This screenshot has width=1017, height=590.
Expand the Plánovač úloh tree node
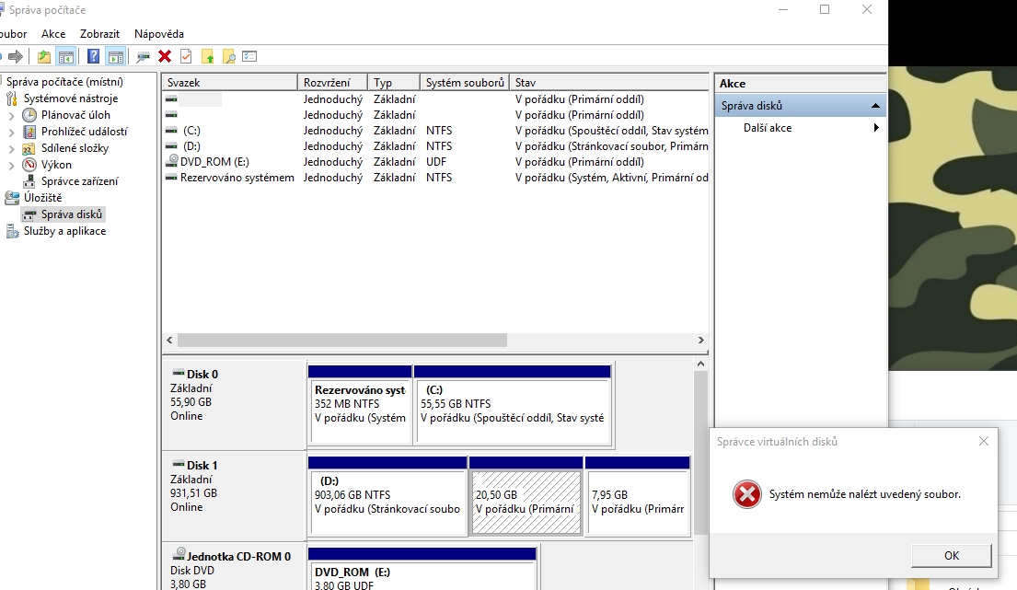tap(11, 115)
